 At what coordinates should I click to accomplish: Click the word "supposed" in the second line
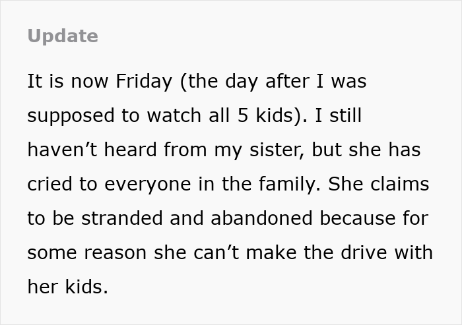pyautogui.click(x=71, y=116)
